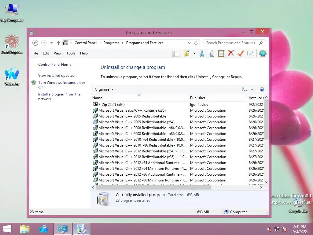Click the search magnifier icon
The image size is (313, 235).
(x=261, y=43)
